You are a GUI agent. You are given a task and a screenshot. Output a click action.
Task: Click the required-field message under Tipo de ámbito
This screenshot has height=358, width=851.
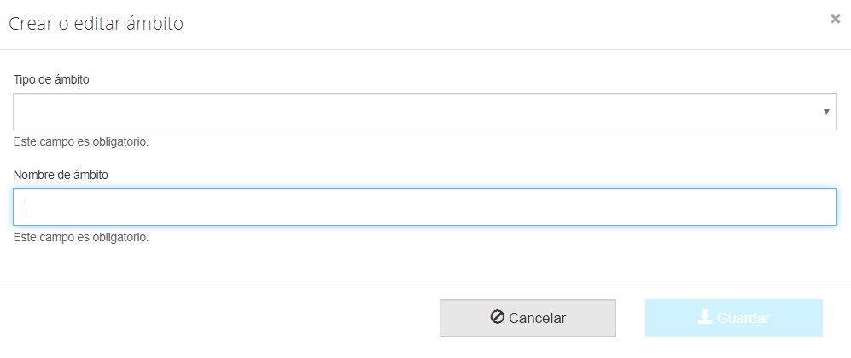coord(81,141)
